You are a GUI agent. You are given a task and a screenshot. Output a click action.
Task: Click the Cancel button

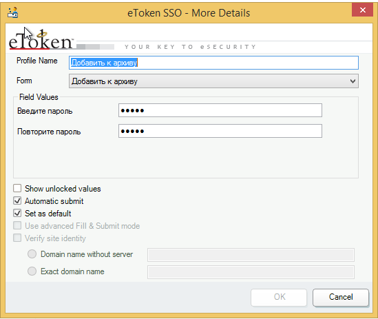click(341, 297)
